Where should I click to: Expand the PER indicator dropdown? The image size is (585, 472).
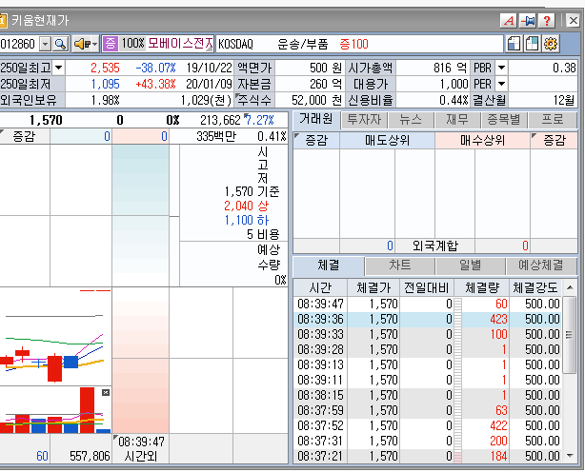click(501, 84)
